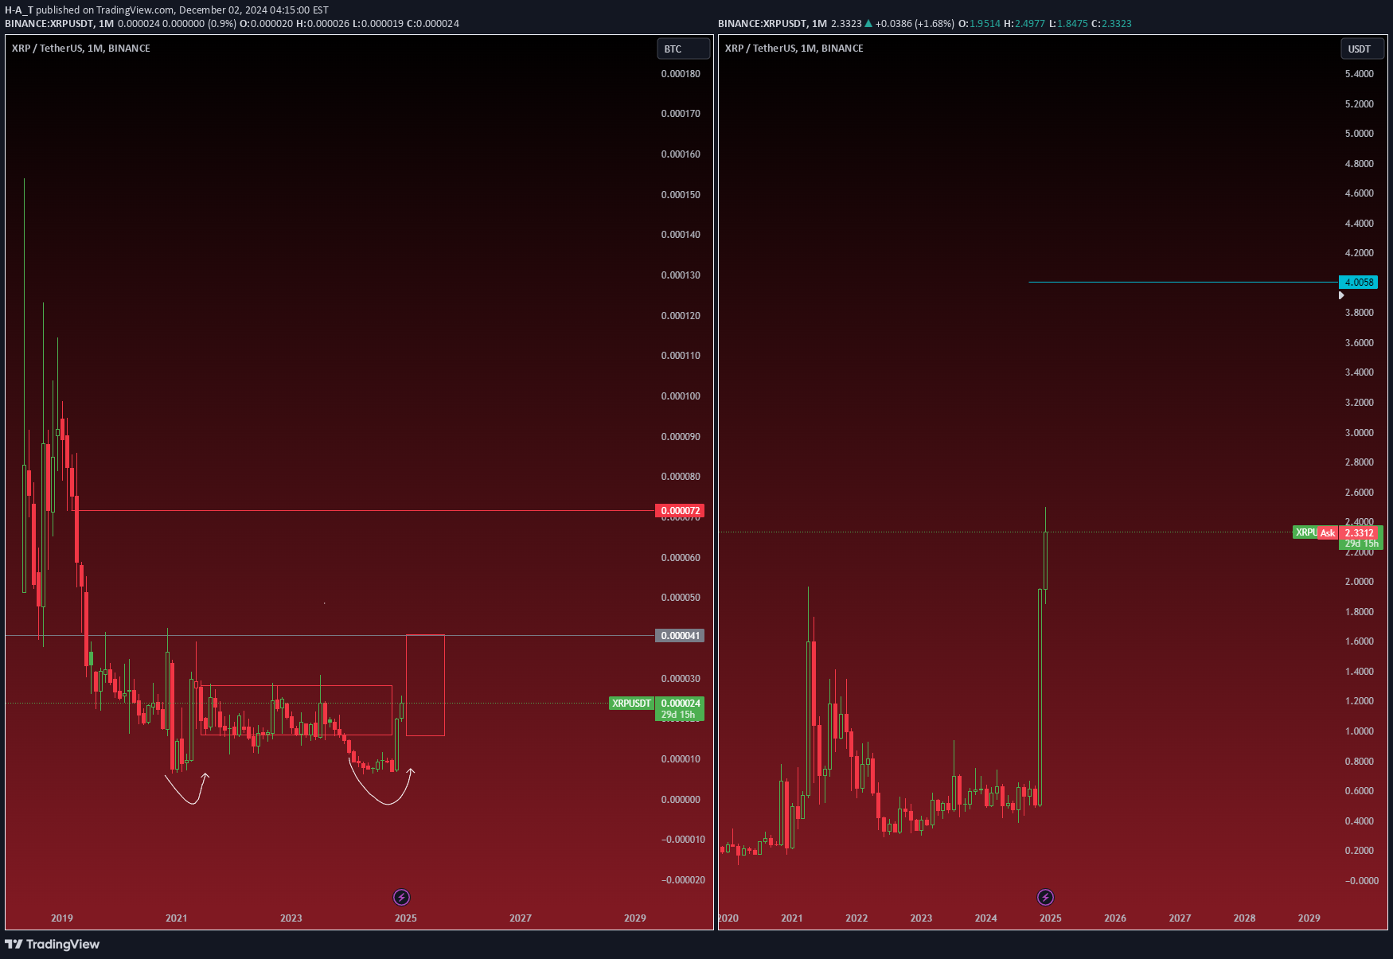Click the TradingView logo at bottom left
Image resolution: width=1393 pixels, height=959 pixels.
pyautogui.click(x=53, y=944)
